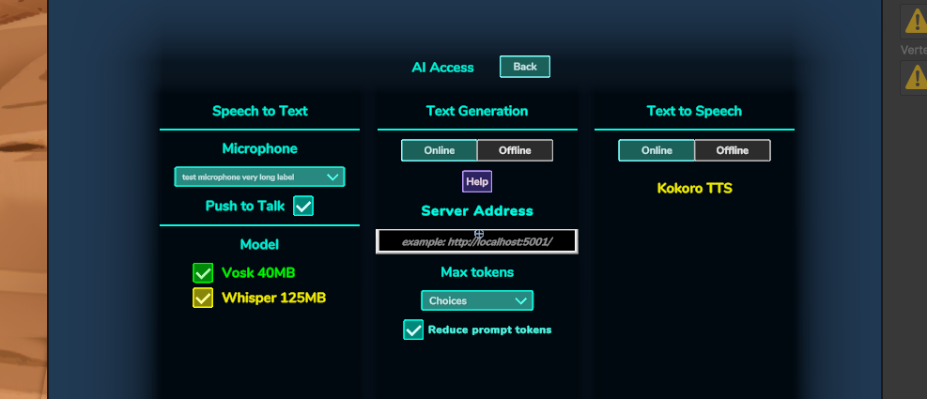Viewport: 927px width, 399px height.
Task: Select Online under Text Generation
Action: pos(440,150)
